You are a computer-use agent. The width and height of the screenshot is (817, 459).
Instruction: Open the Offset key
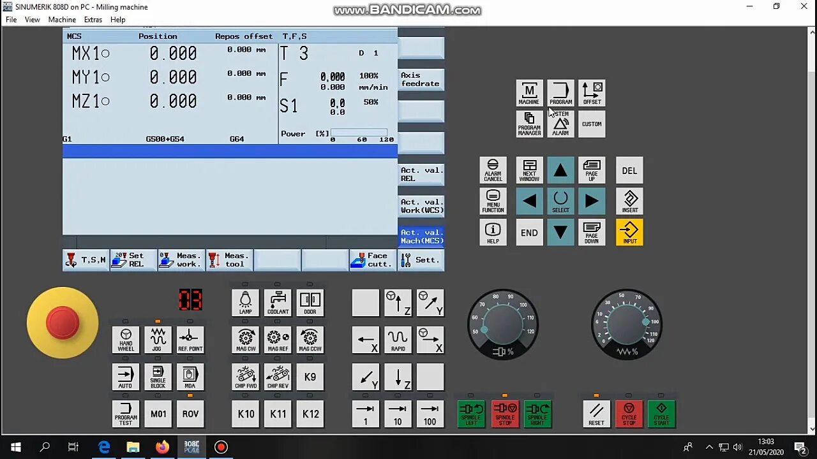point(592,93)
